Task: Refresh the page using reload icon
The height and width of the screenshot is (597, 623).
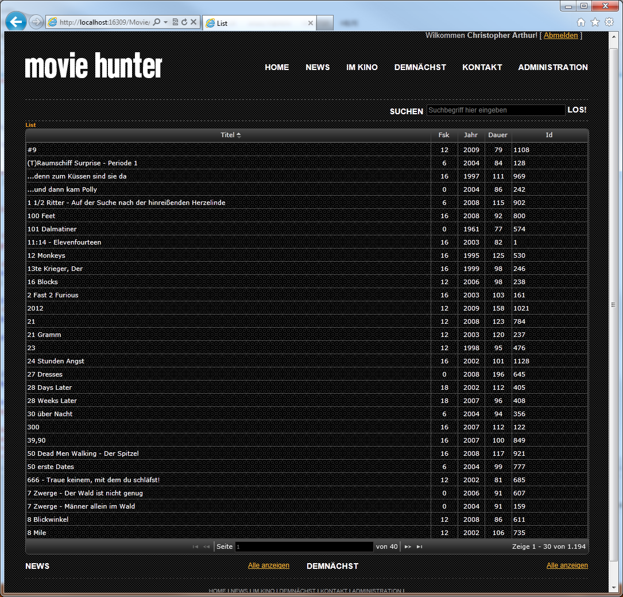Action: tap(184, 22)
